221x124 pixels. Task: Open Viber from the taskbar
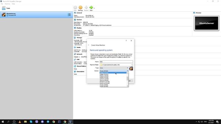tap(37, 122)
